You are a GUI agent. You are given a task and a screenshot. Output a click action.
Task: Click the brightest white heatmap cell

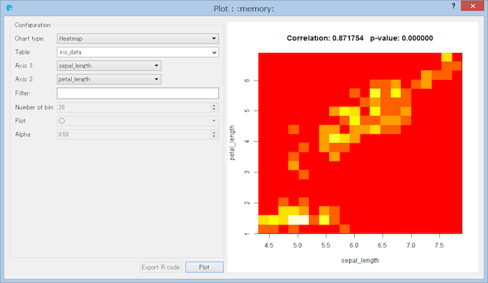298,220
